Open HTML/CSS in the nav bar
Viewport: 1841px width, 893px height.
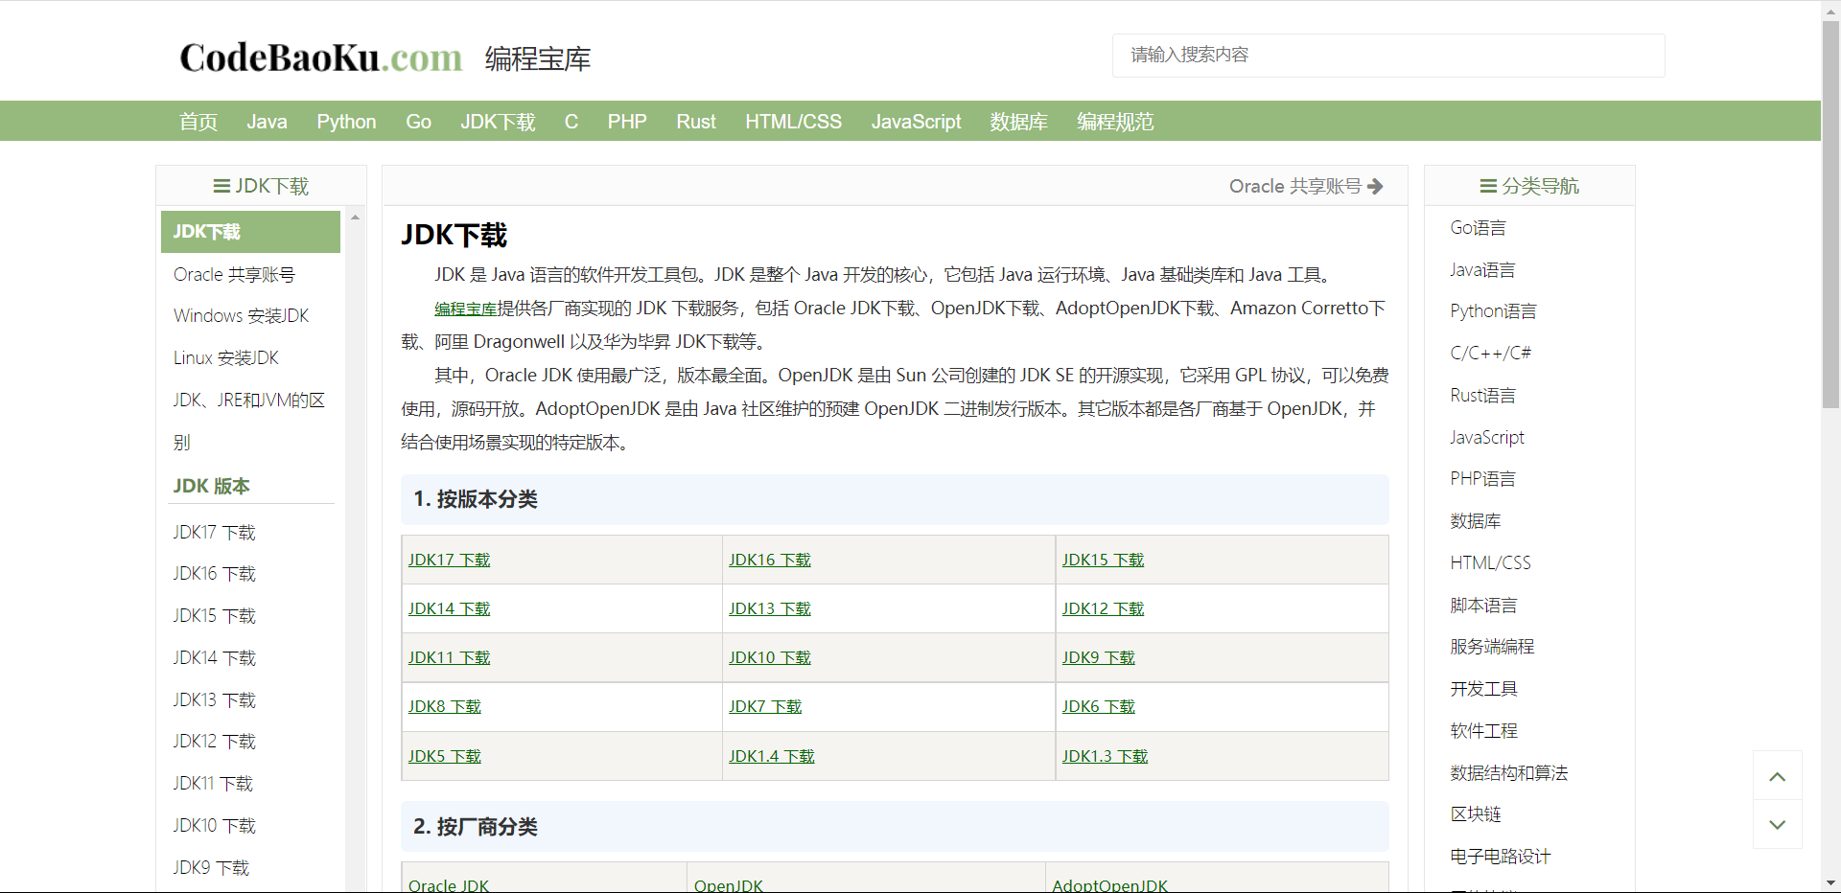793,122
